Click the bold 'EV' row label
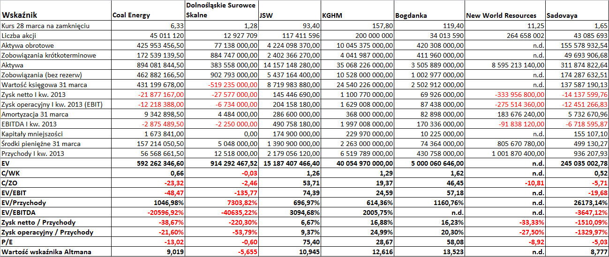This screenshot has height=257, width=609. [5, 163]
